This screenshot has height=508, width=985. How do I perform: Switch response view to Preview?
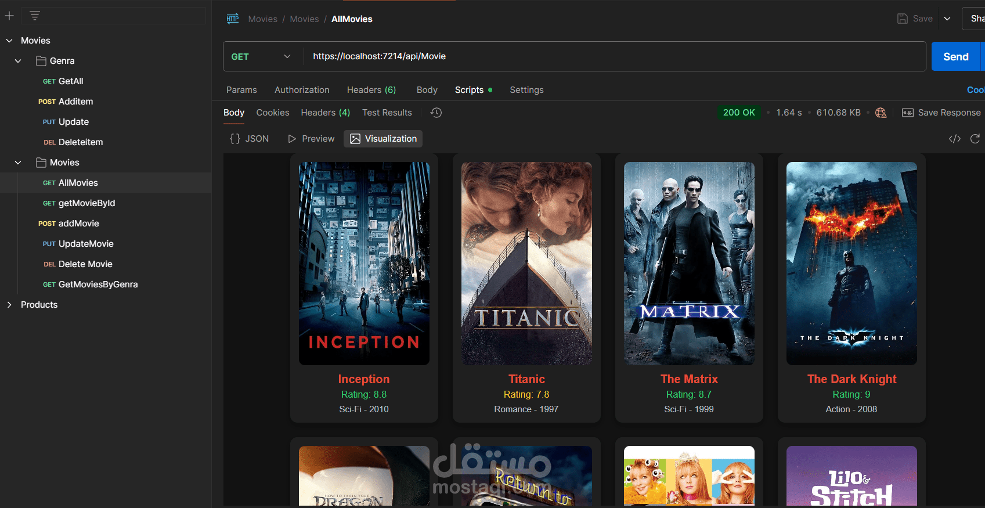[311, 139]
